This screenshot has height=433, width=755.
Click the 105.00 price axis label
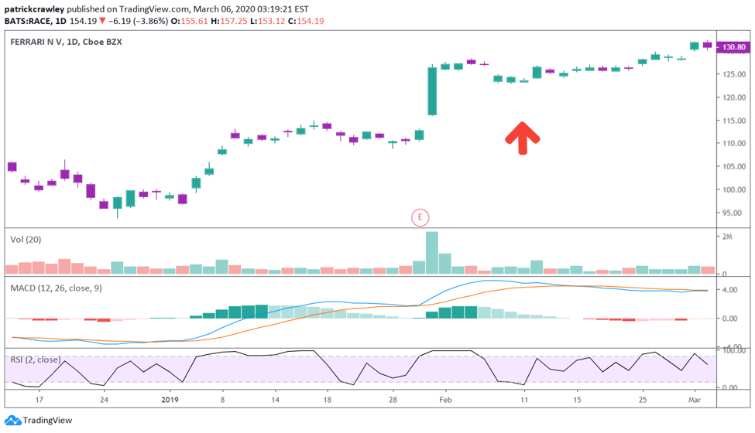pos(734,166)
